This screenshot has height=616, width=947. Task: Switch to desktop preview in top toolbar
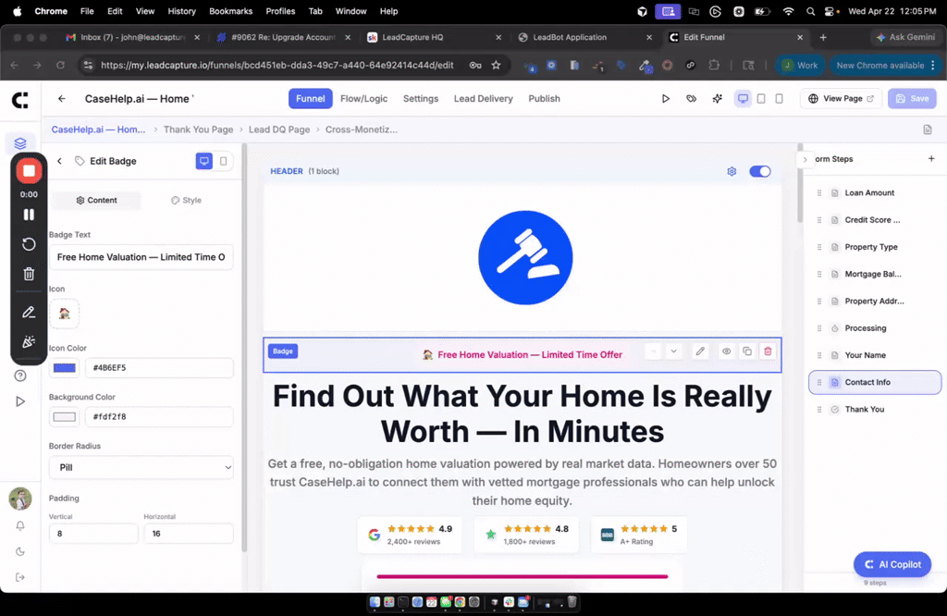pyautogui.click(x=743, y=98)
